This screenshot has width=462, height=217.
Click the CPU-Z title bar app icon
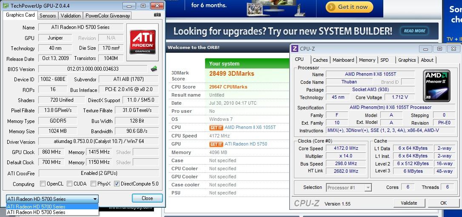click(x=296, y=49)
